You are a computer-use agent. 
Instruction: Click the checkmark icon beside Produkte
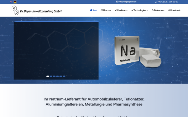click(116, 10)
